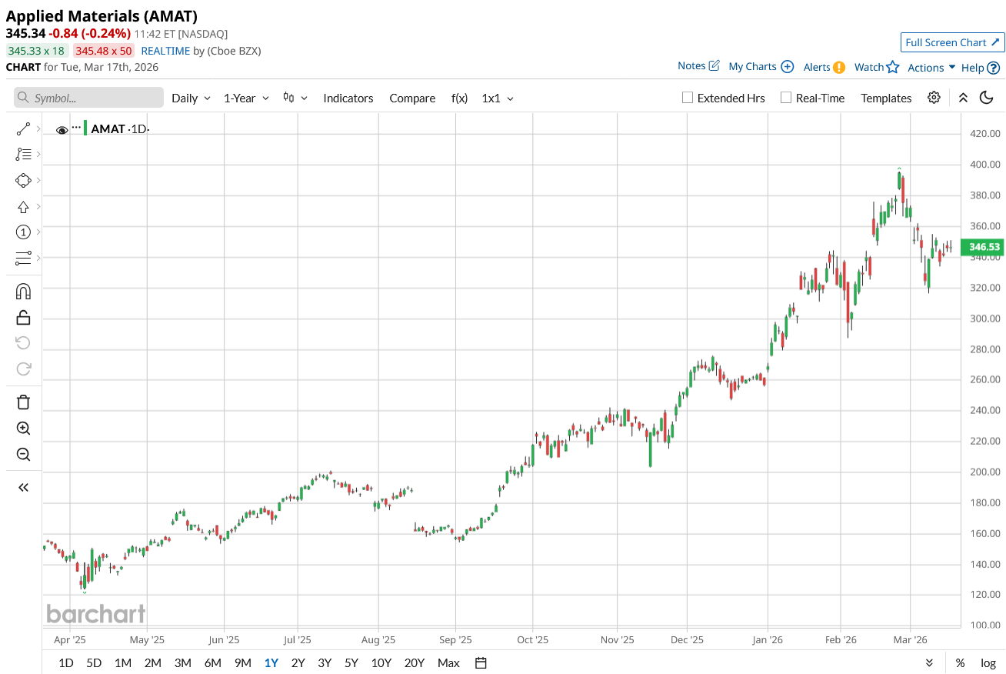Activate the magnet snap tool

tap(23, 292)
